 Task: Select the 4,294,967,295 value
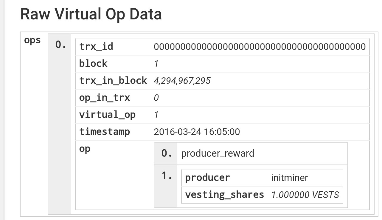(x=182, y=81)
